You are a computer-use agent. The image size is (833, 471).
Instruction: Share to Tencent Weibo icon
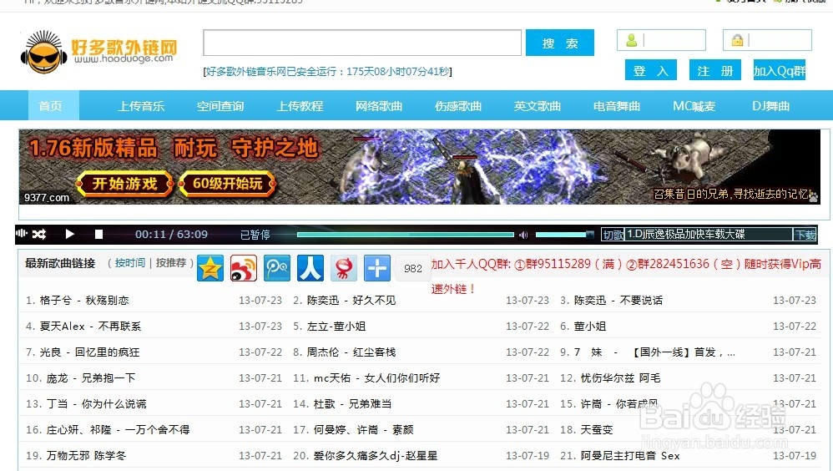point(277,268)
